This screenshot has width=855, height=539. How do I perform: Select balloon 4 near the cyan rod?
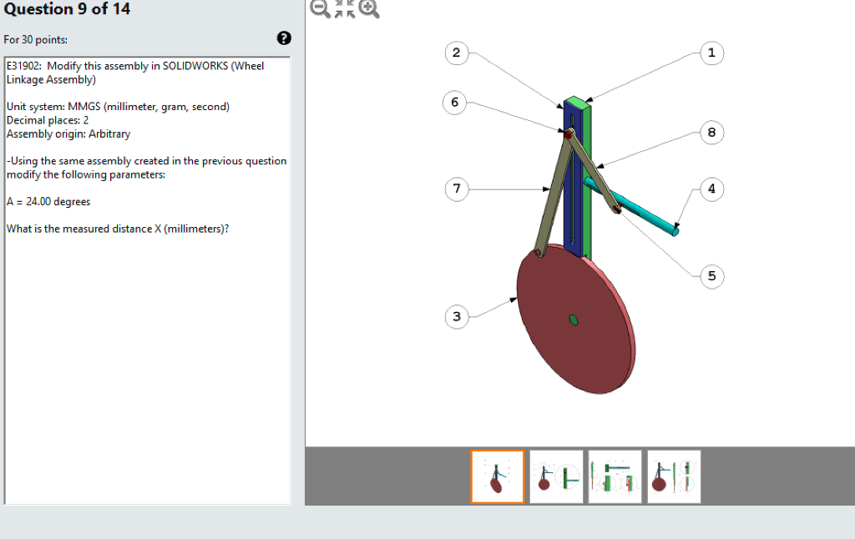click(711, 189)
